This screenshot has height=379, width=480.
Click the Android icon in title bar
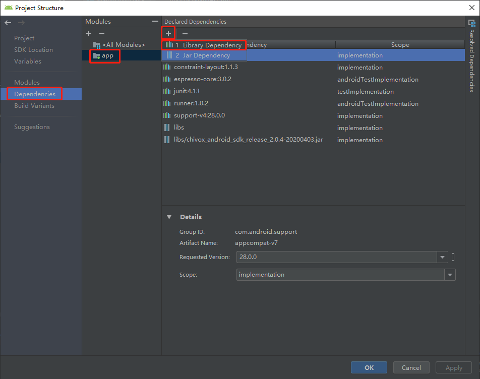click(x=9, y=8)
